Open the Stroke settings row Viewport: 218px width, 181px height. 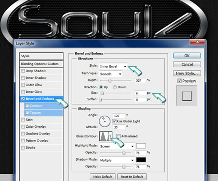(x=41, y=148)
